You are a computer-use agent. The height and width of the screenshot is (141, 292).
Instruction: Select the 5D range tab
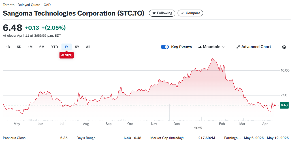point(19,47)
